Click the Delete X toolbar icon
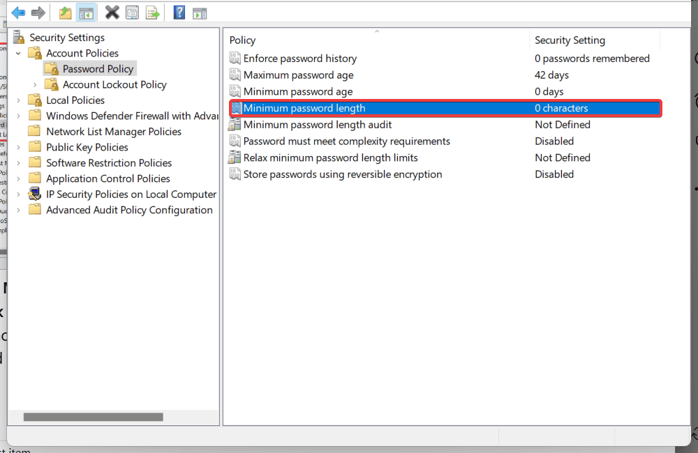The height and width of the screenshot is (453, 698). [x=112, y=13]
